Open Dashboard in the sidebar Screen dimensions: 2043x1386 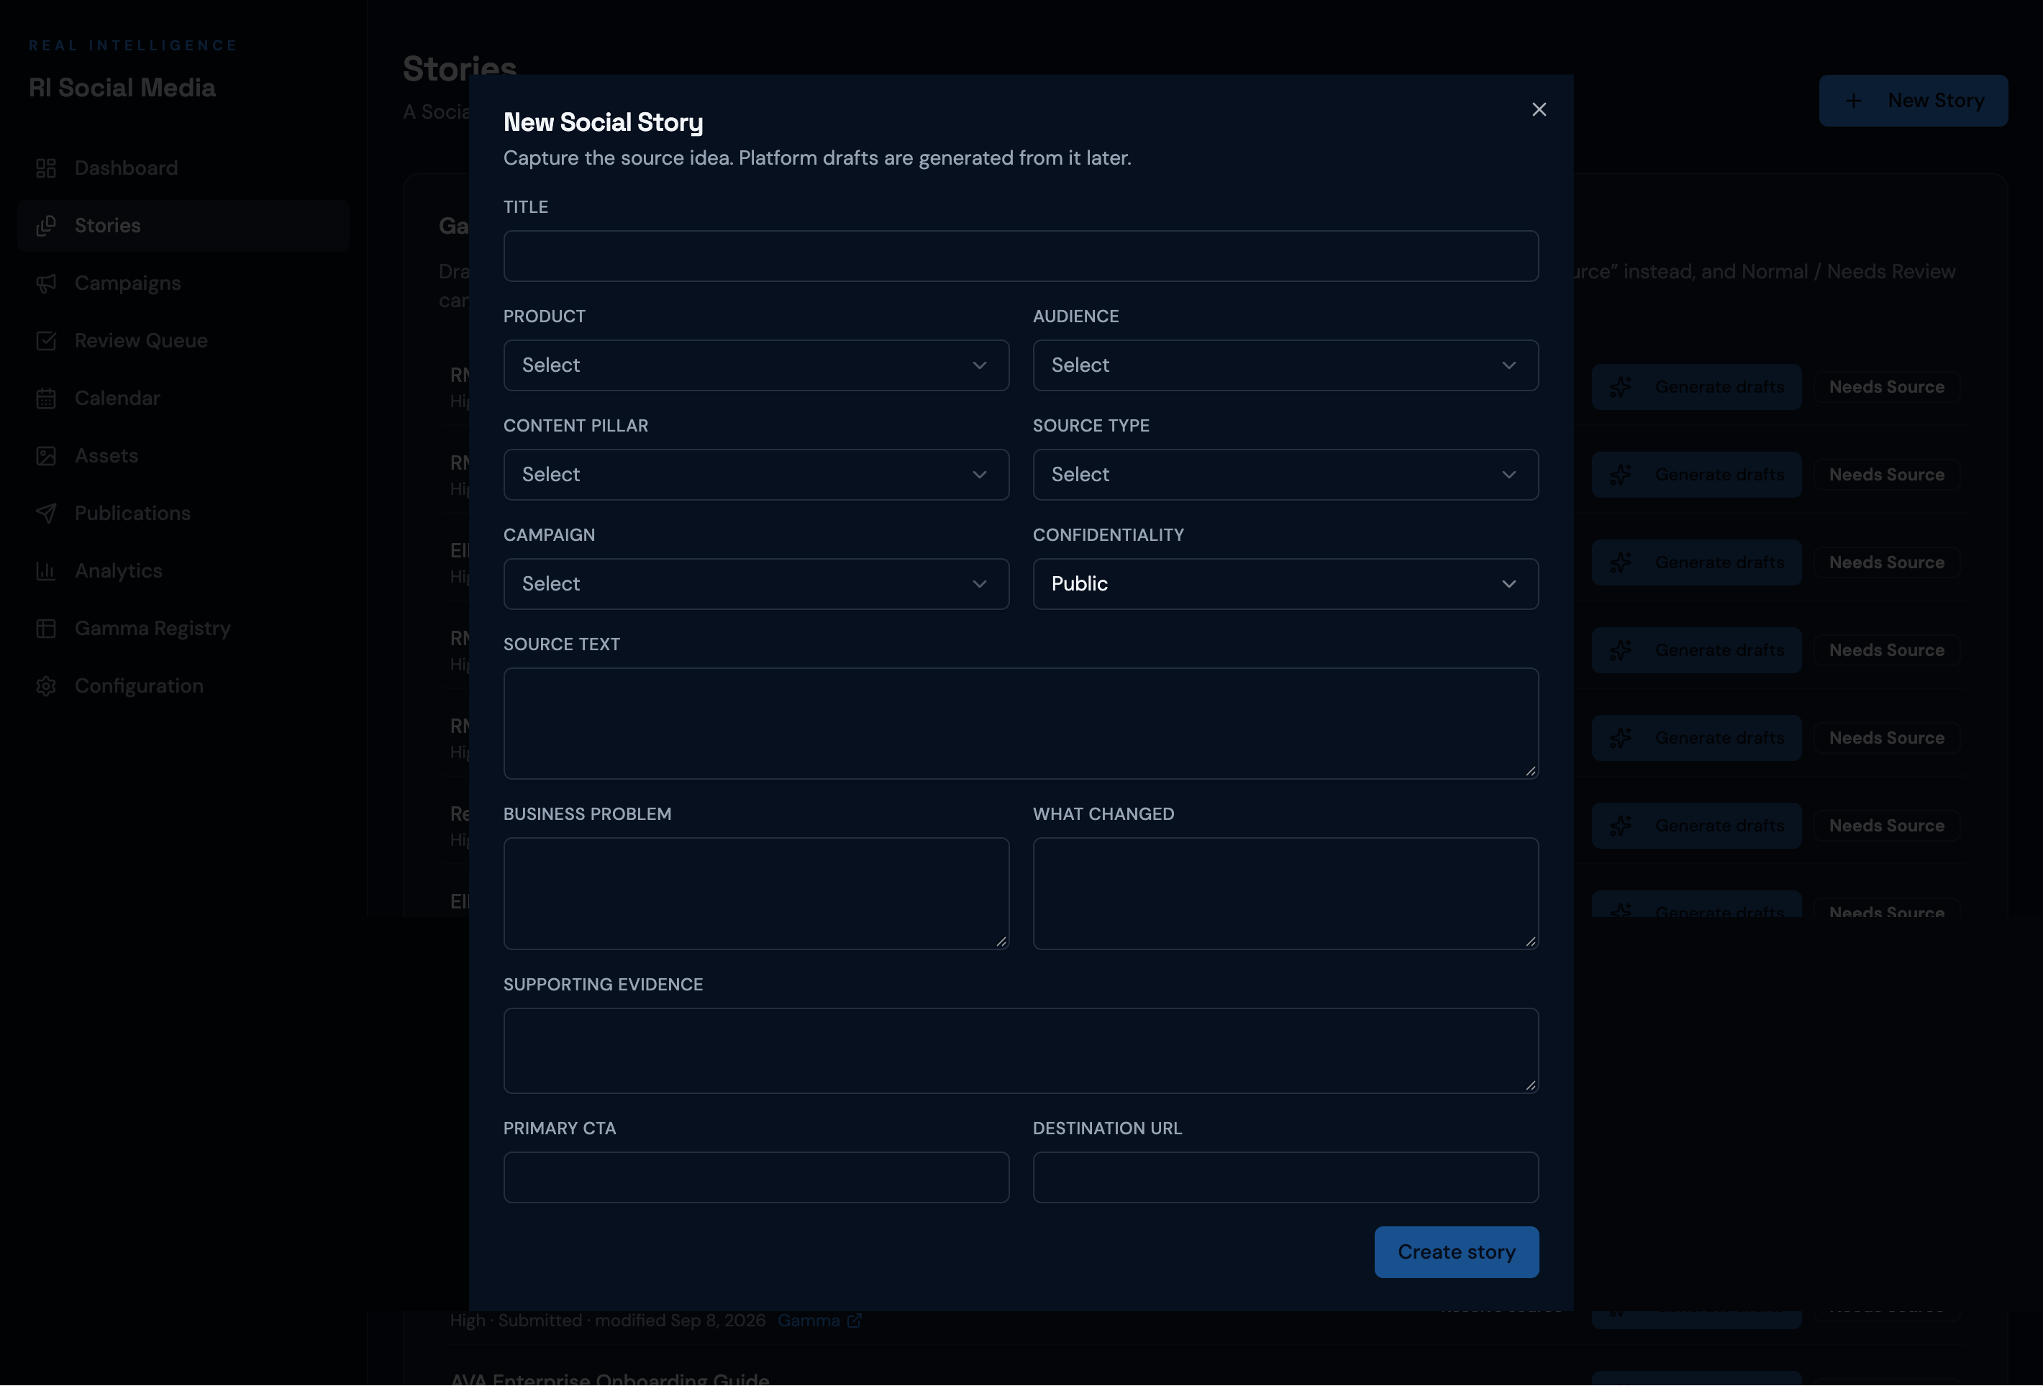183,169
